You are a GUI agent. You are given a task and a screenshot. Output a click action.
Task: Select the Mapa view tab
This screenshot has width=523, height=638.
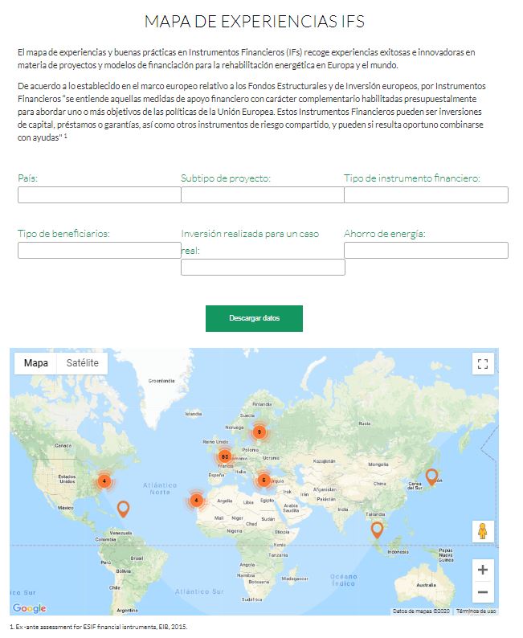click(x=35, y=363)
